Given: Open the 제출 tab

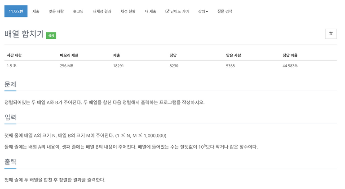Looking at the screenshot, I should tap(36, 11).
